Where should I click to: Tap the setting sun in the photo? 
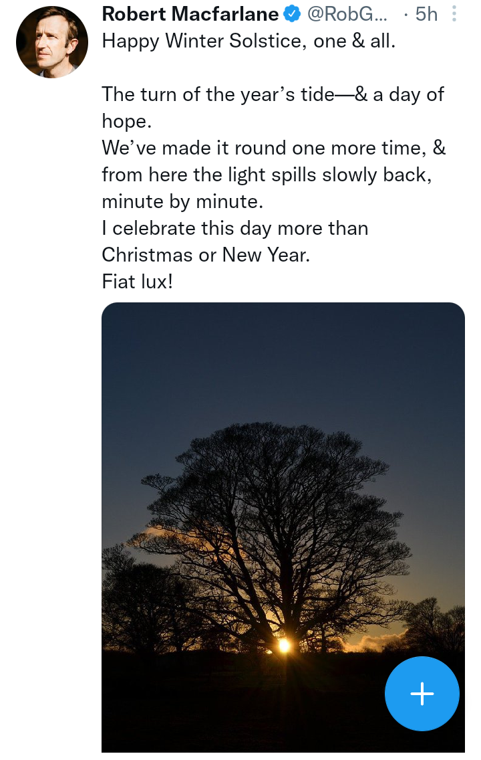click(284, 645)
